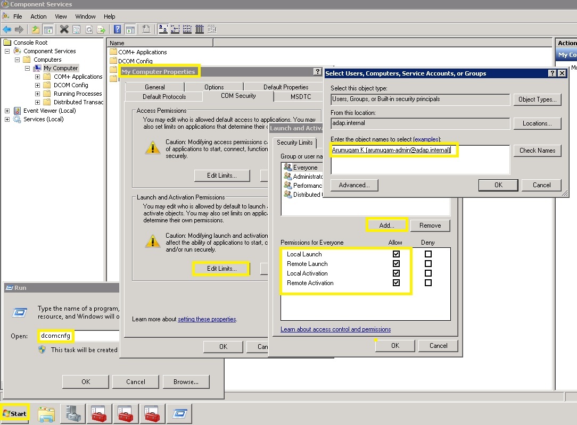Click the Back arrow in the toolbar
577x425 pixels.
point(7,29)
